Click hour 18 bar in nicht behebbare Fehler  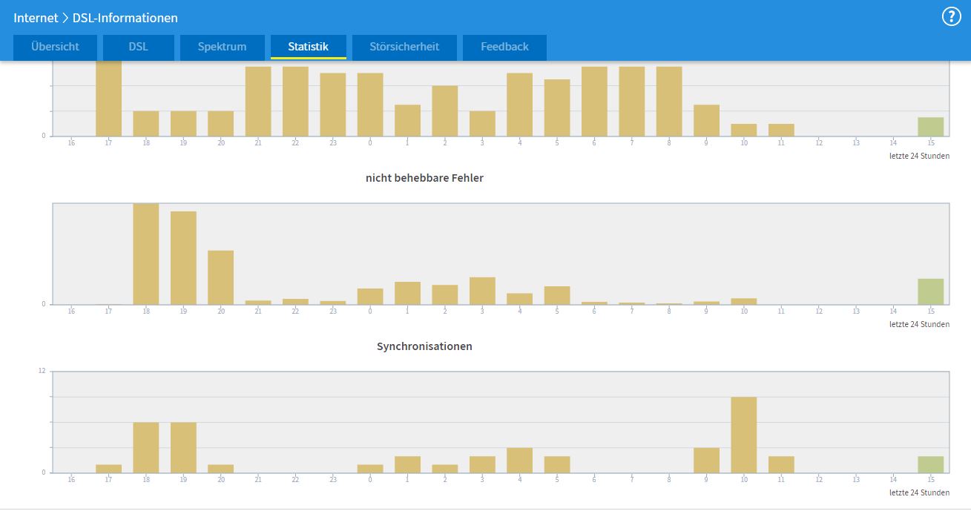tap(146, 254)
